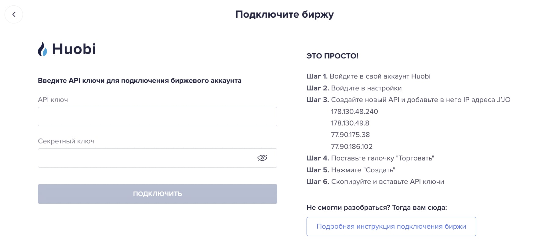The width and height of the screenshot is (549, 246).
Task: Select IP address 178.130.49.8
Action: coord(350,123)
